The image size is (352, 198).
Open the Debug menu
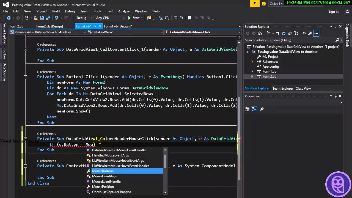(70, 11)
